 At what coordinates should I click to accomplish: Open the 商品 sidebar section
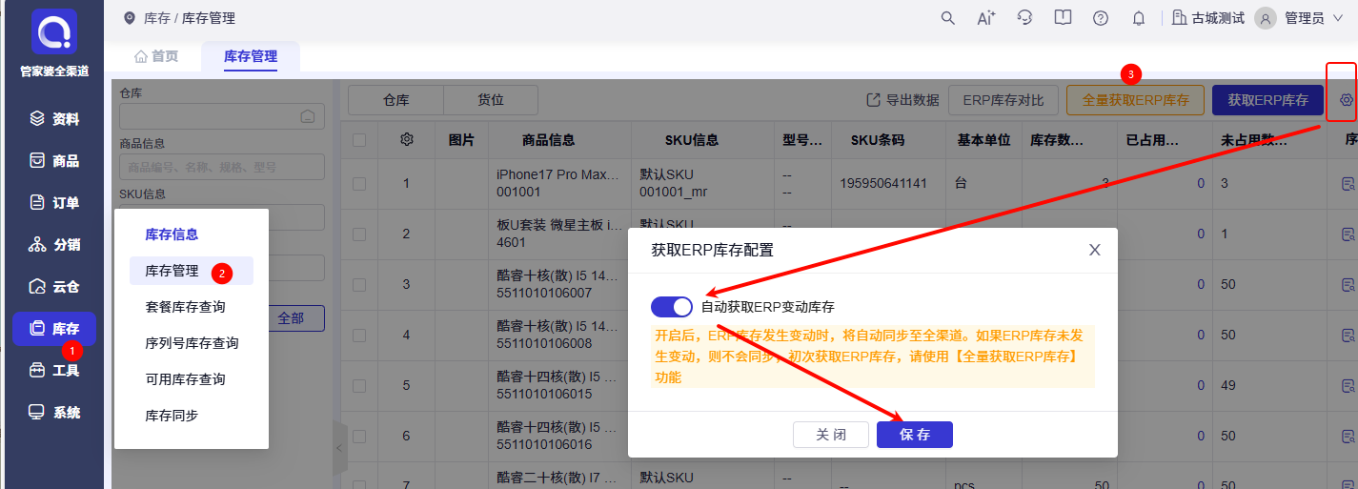(x=54, y=161)
